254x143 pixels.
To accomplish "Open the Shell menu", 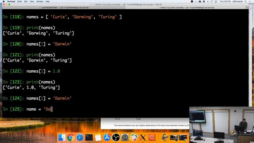I will pyautogui.click(x=19, y=2).
